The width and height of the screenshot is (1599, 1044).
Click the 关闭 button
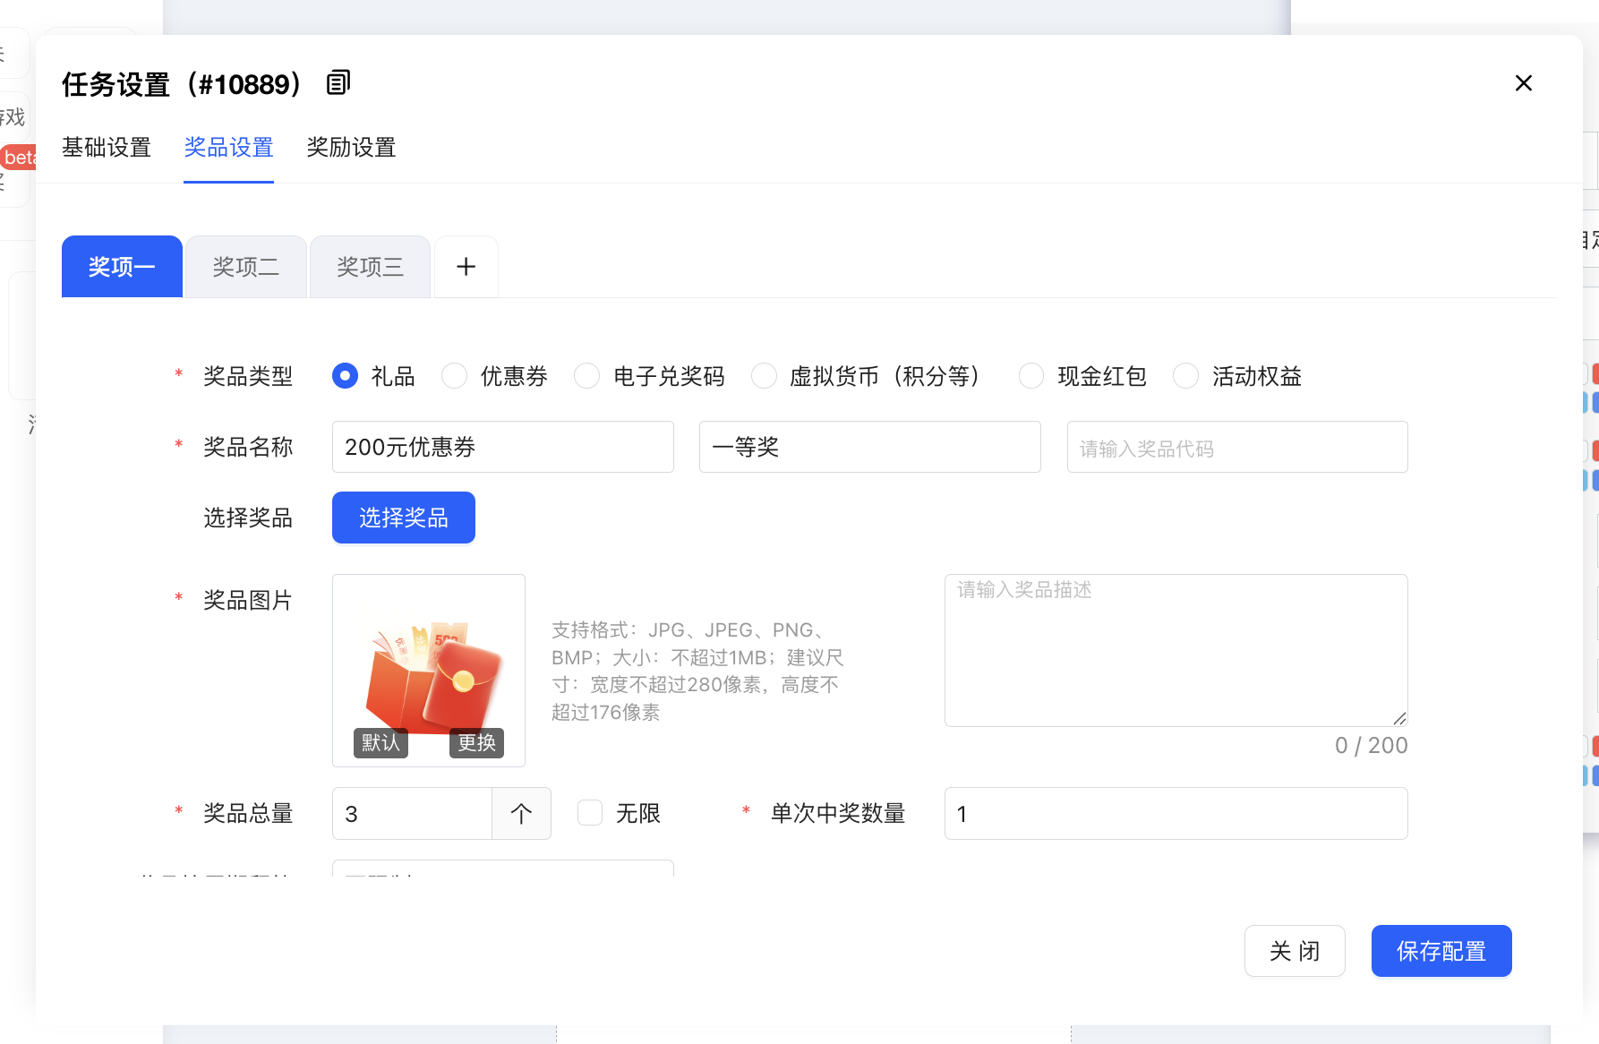tap(1294, 951)
